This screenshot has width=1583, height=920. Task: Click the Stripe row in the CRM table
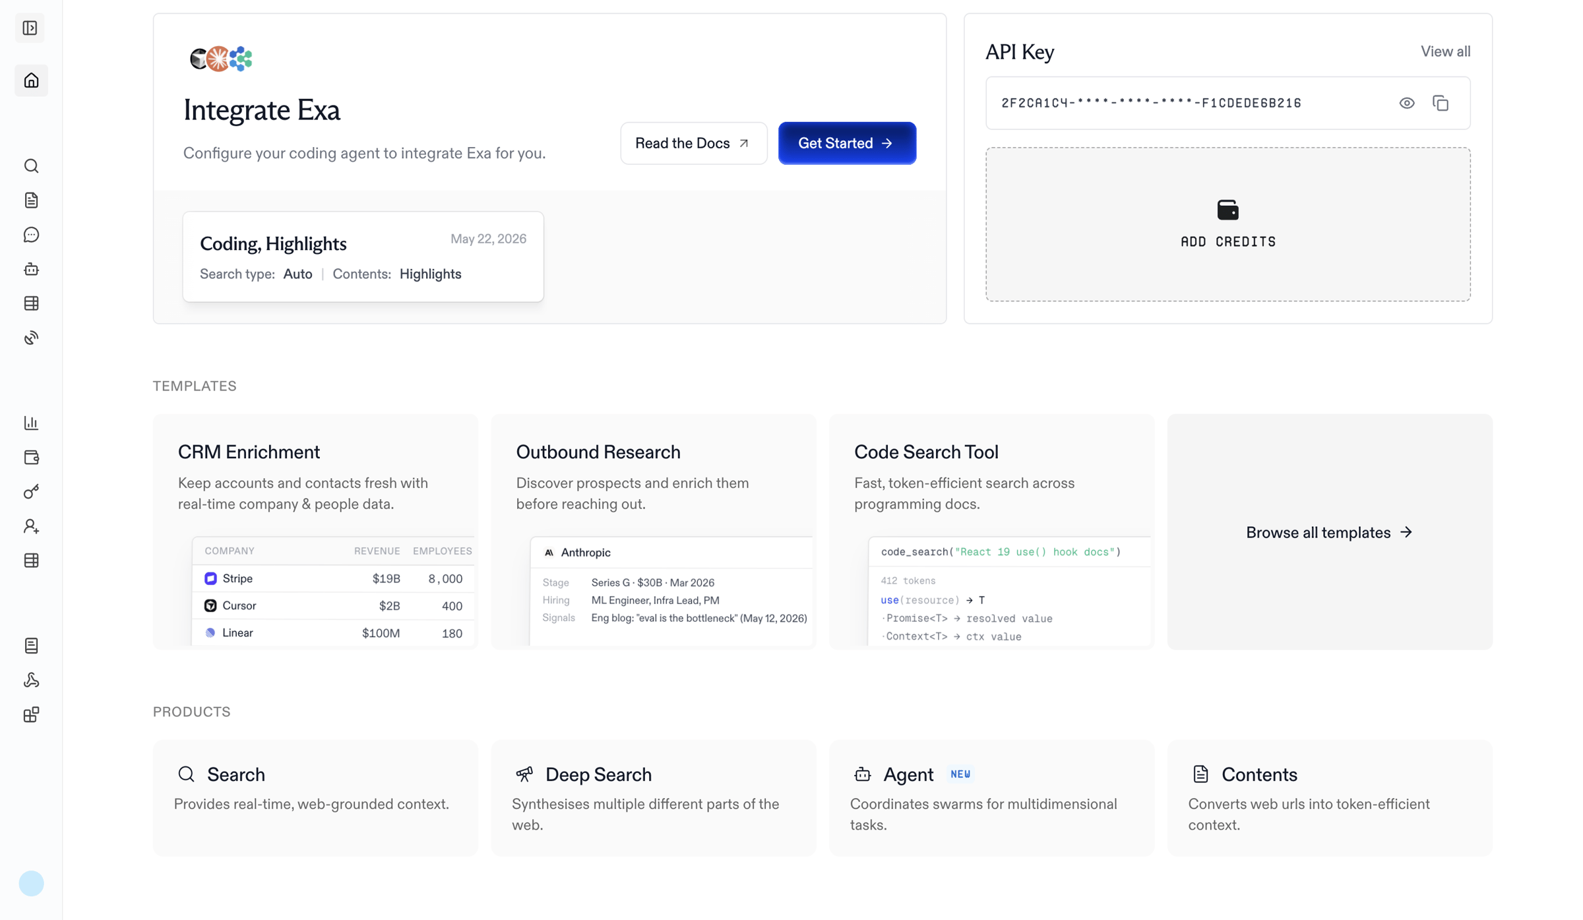(x=334, y=578)
